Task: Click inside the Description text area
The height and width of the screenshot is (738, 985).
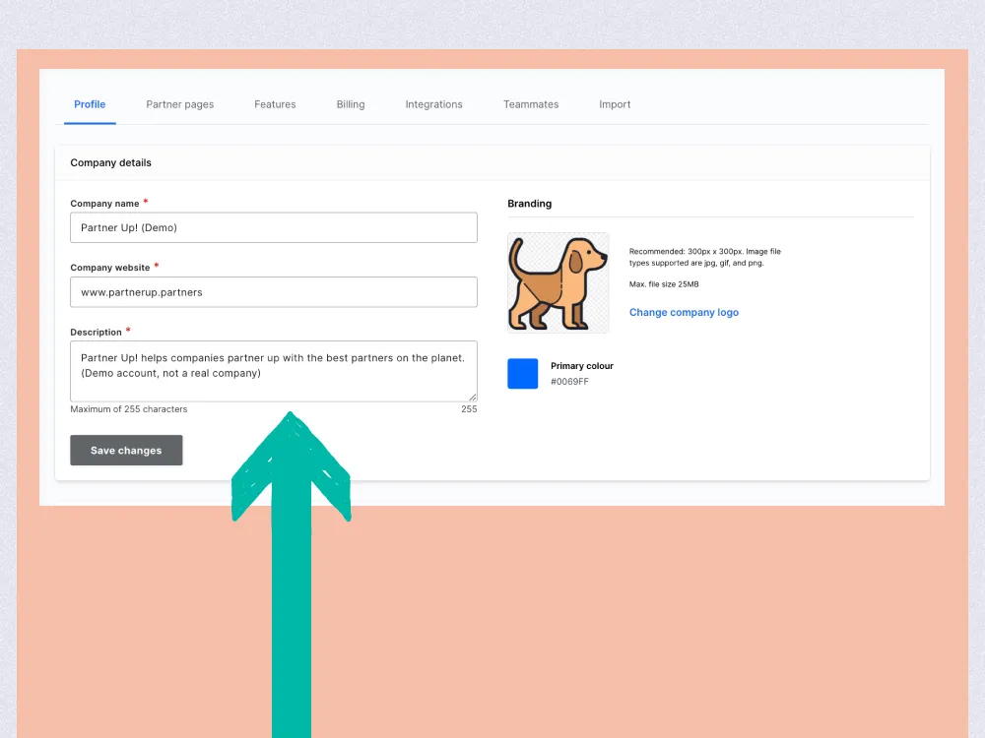Action: click(273, 372)
